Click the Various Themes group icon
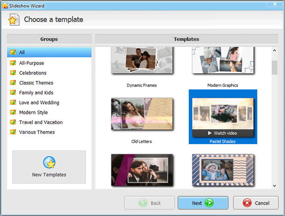 tap(13, 132)
